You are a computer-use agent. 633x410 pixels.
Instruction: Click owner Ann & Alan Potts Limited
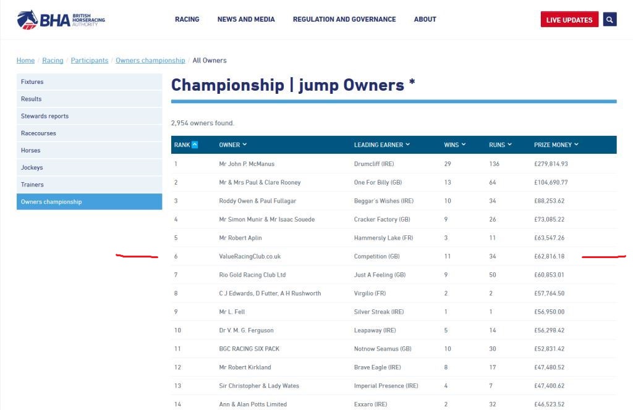click(x=253, y=404)
